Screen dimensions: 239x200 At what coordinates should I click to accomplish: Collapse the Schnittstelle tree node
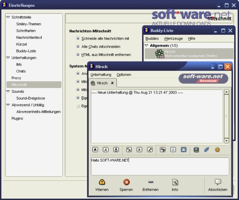tap(8, 17)
